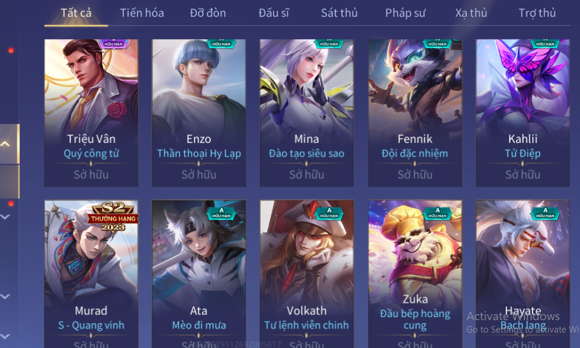Click the A-rank badge on Hayate card
Image resolution: width=580 pixels, height=348 pixels.
pos(545,213)
